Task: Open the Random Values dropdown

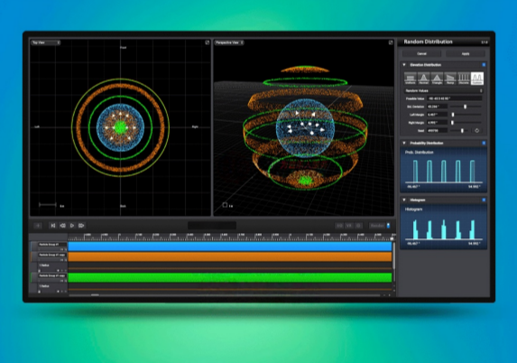Action: (444, 90)
